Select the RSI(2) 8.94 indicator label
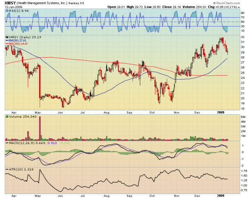The image size is (252, 198). click(19, 11)
